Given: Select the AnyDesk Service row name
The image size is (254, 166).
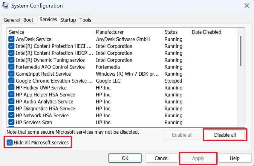Looking at the screenshot, I should 33,39.
